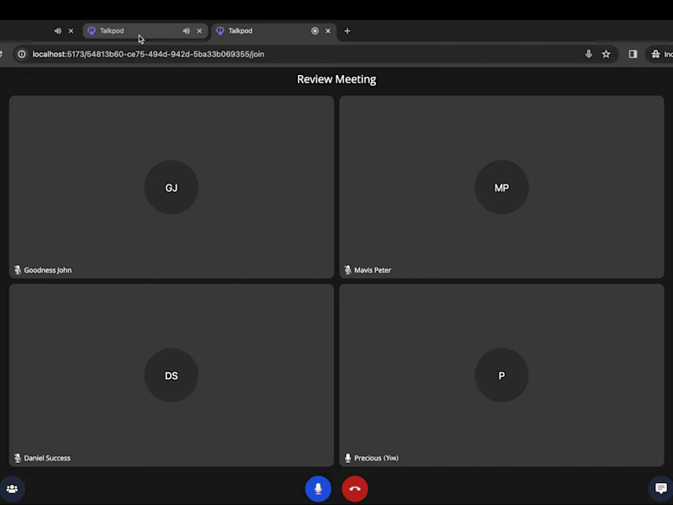Close the active Talkpod tab
The width and height of the screenshot is (673, 505).
tap(328, 31)
